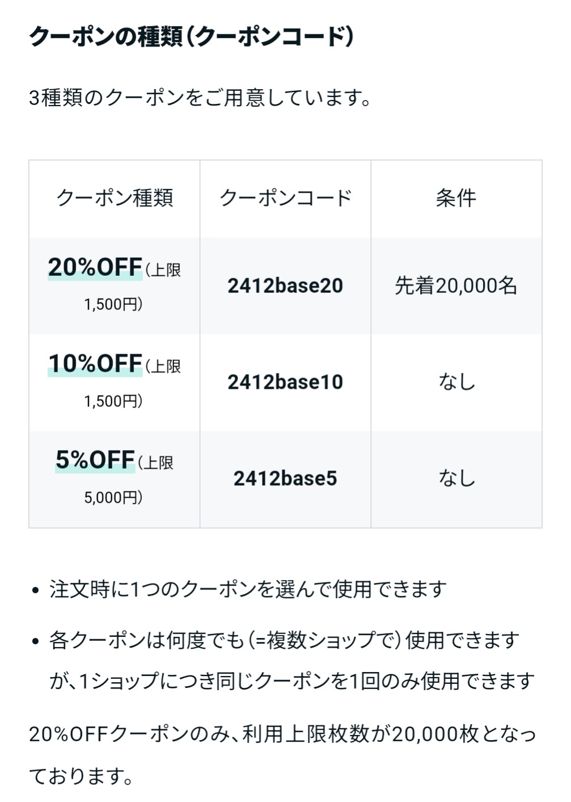571x802 pixels.
Task: Click the 3種類のクーポンをご用意しています sentence
Action: (201, 98)
